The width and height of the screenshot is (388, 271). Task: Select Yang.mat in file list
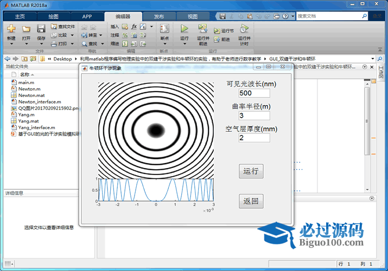[x=28, y=121]
